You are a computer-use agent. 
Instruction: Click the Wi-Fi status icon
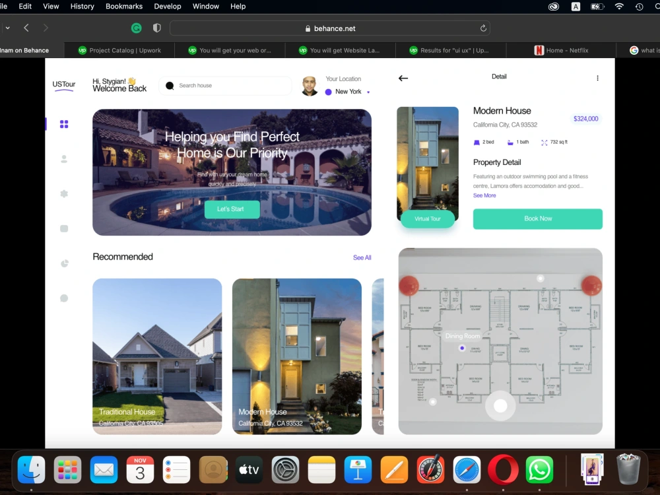click(619, 7)
